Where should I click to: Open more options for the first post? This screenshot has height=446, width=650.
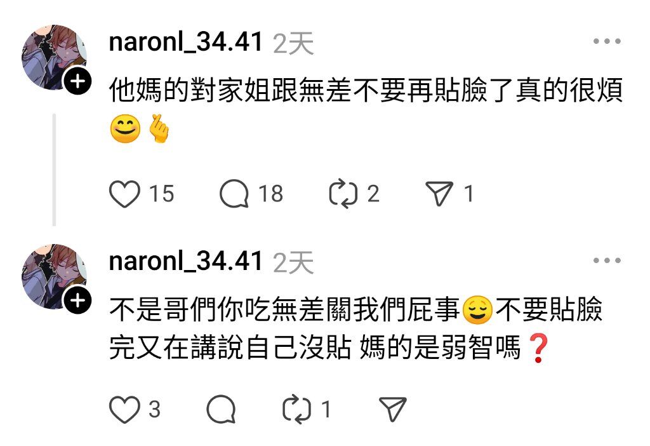[607, 41]
